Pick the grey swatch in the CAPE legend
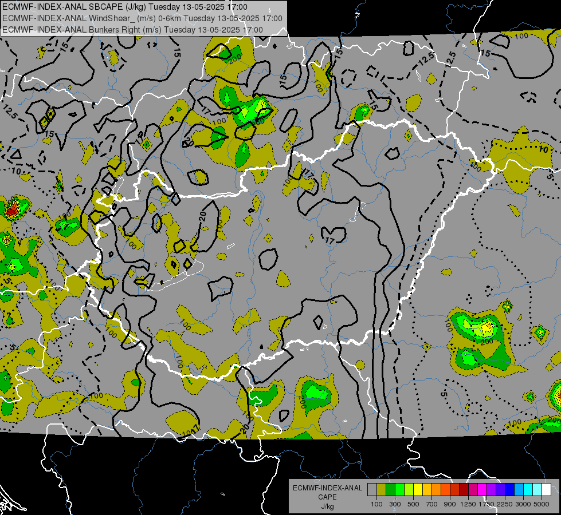The width and height of the screenshot is (561, 515). coord(372,490)
